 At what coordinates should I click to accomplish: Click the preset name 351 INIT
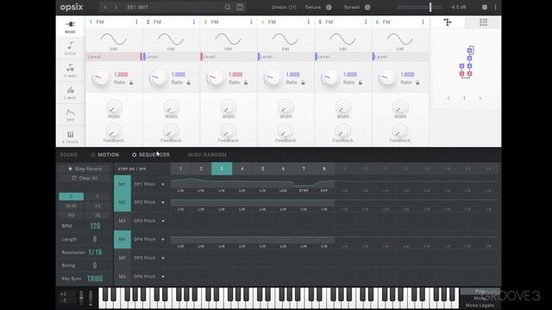[x=137, y=7]
